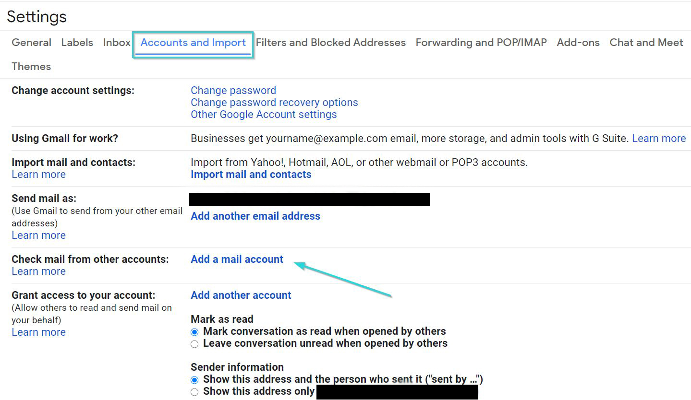The width and height of the screenshot is (691, 400).
Task: Open the General settings tab
Action: [31, 42]
